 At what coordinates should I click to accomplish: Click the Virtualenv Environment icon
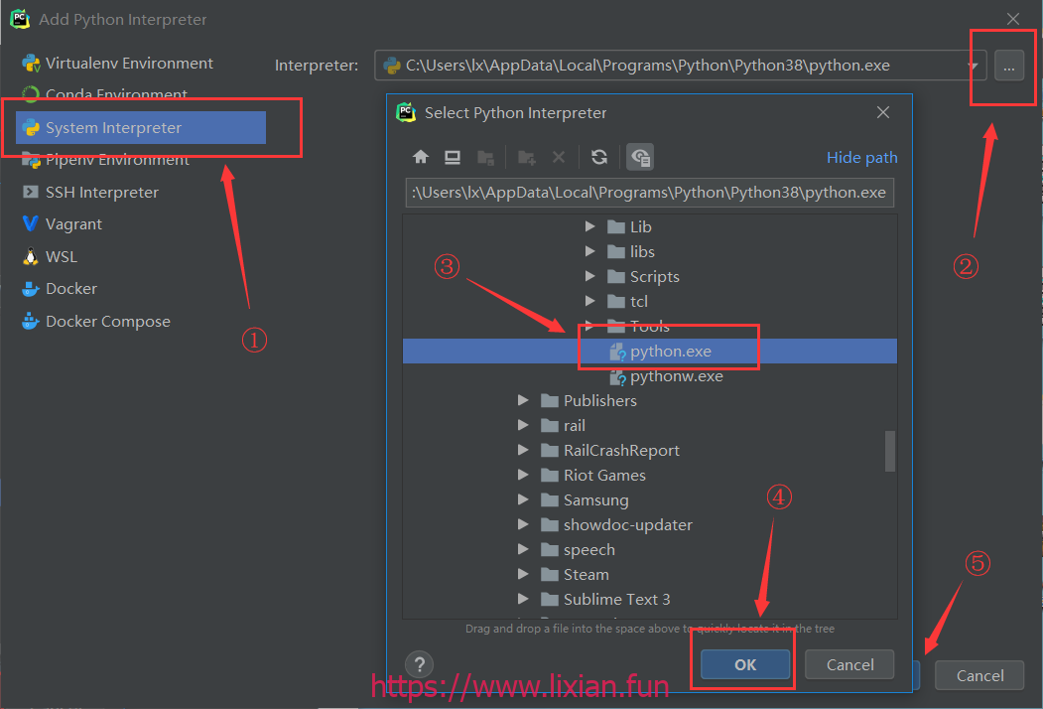31,64
